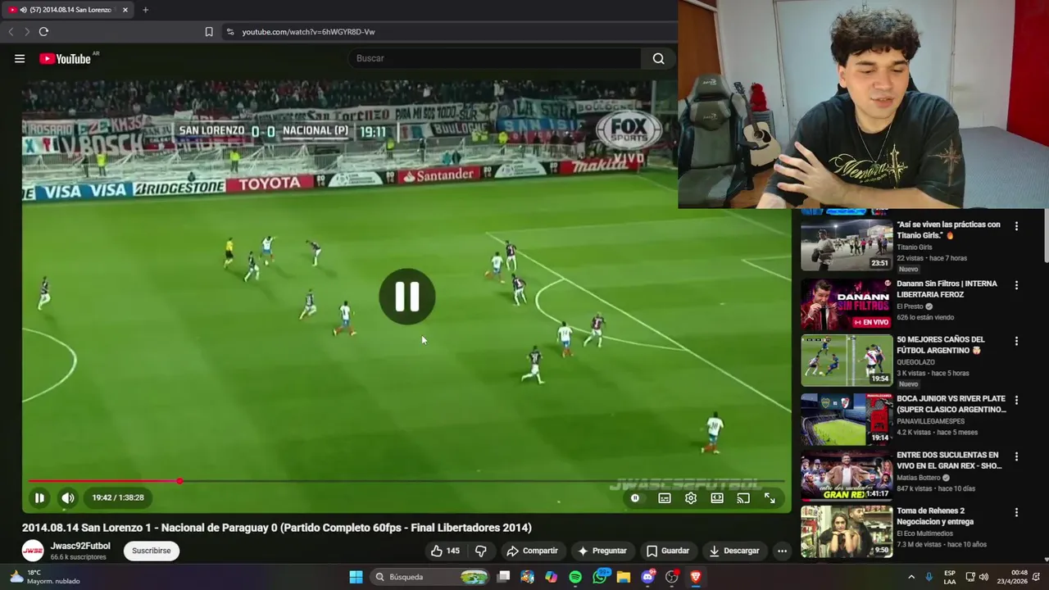Open the Preguntar AI button
Viewport: 1049px width, 590px height.
coord(602,551)
